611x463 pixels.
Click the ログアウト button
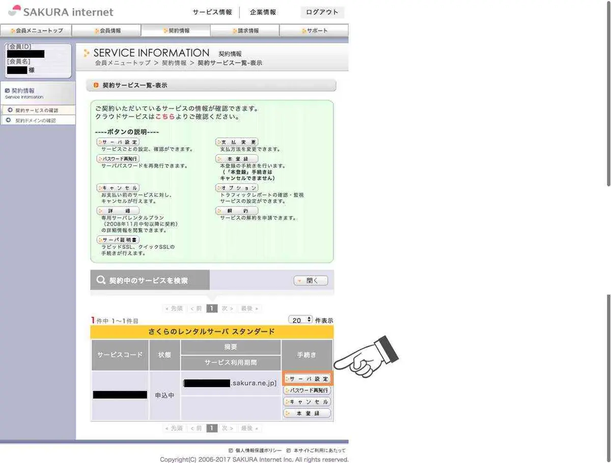[x=322, y=12]
